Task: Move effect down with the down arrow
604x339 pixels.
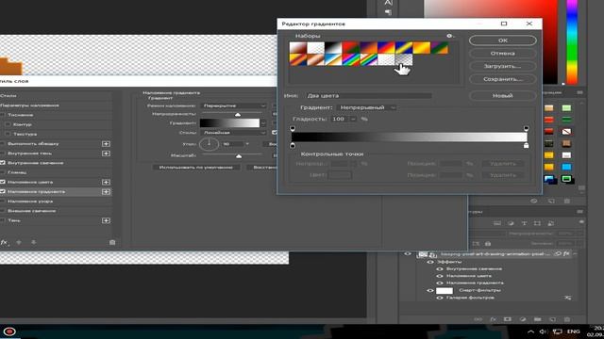Action: 34,243
